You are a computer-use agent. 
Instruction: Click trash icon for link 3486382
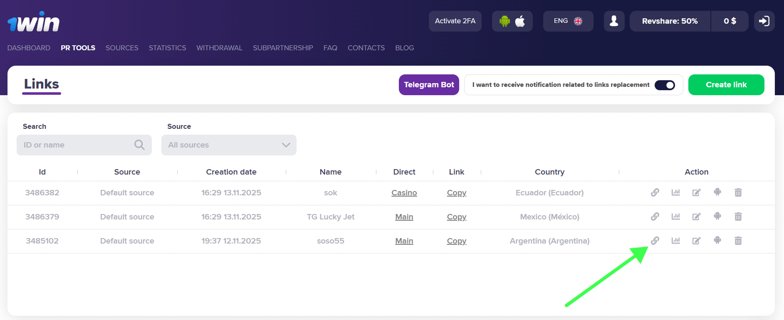coord(738,192)
